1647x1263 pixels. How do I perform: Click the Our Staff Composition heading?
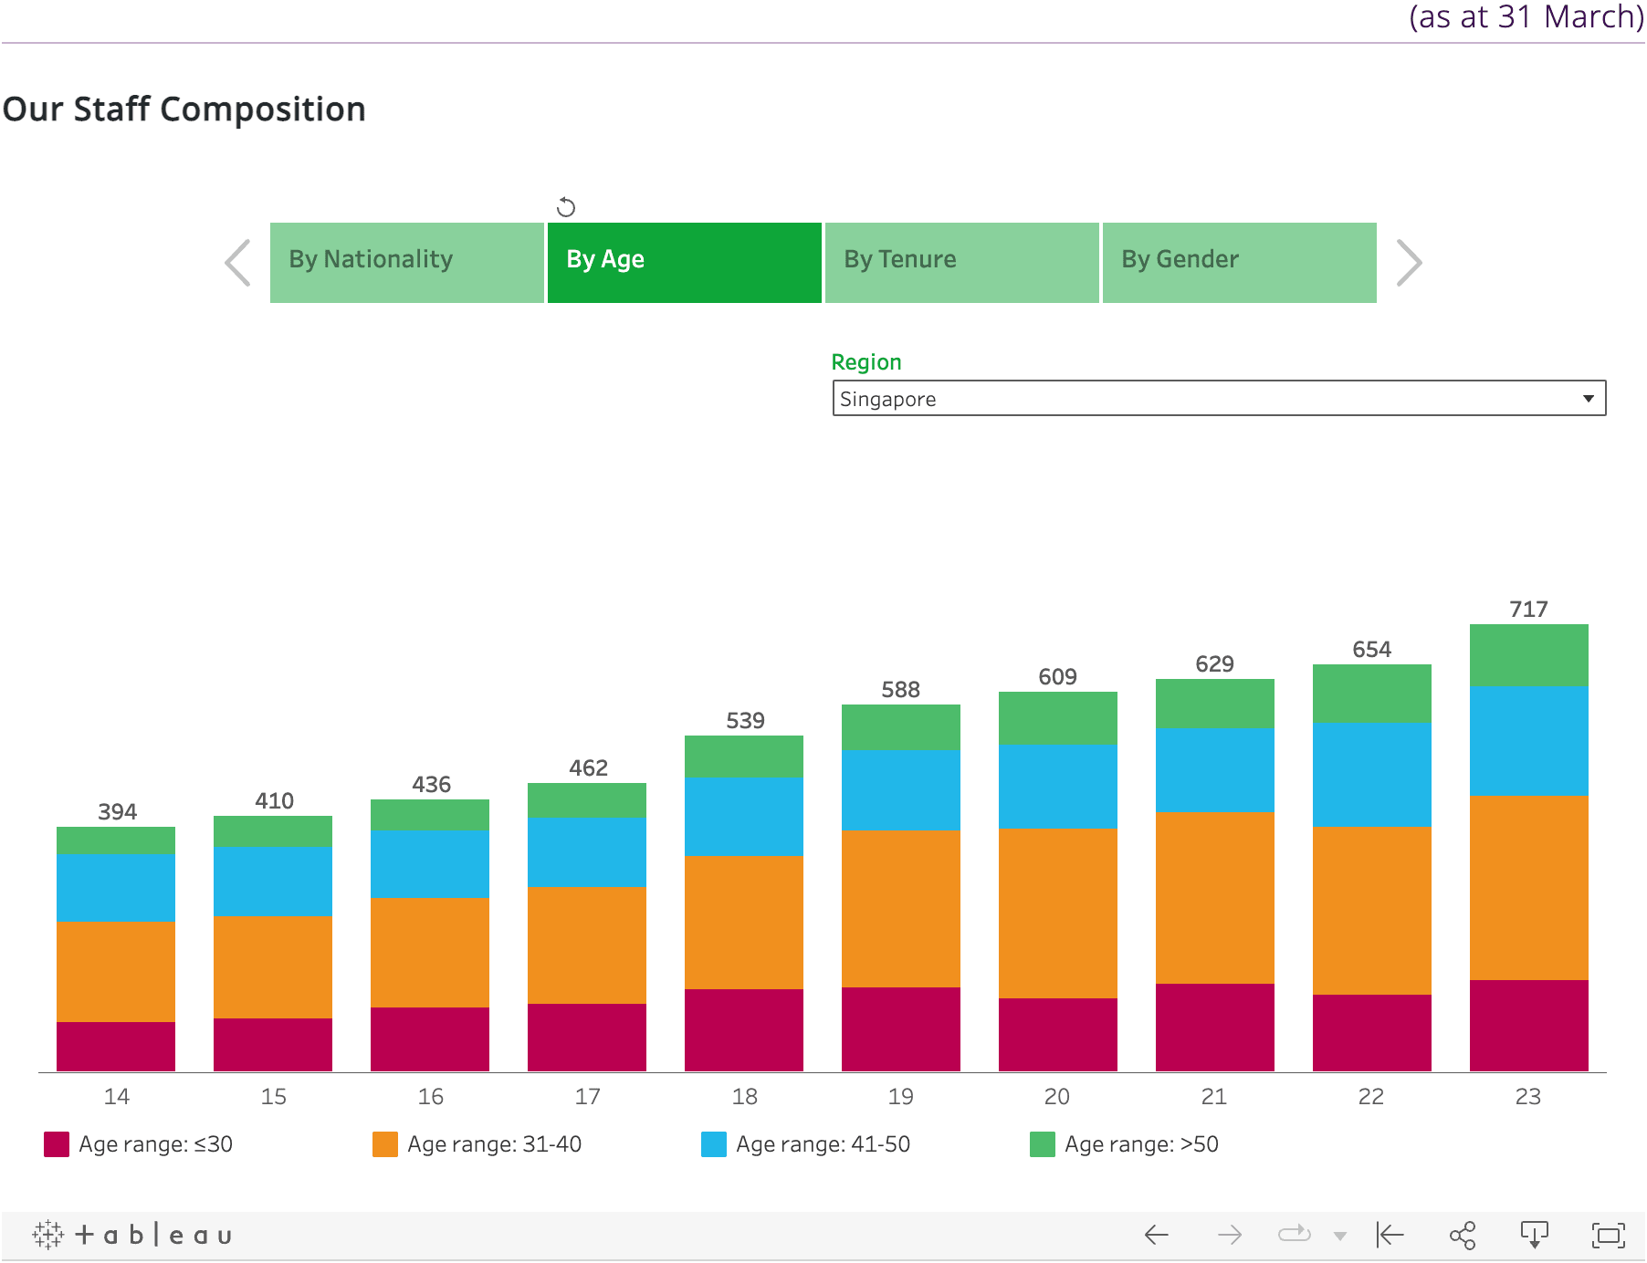coord(184,110)
